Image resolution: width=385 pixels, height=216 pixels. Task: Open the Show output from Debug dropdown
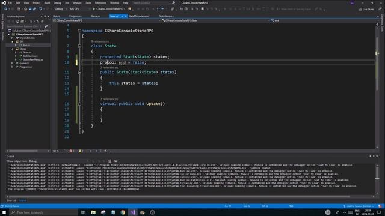pos(58,161)
